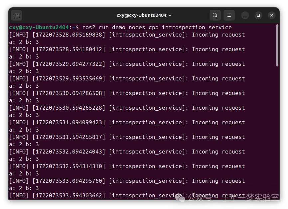The height and width of the screenshot is (209, 288).
Task: Open a new terminal tab
Action: coord(17,15)
